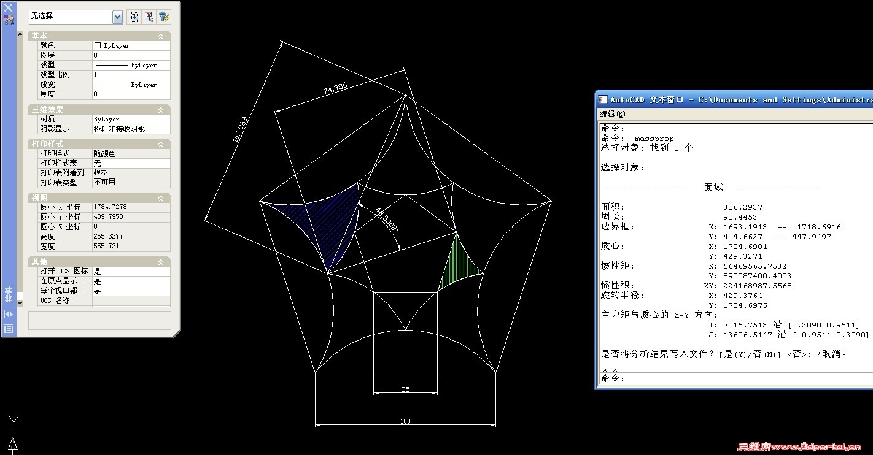Screen dimensions: 873x455
Task: Click the Select Objects icon in Properties palette
Action: pos(149,17)
